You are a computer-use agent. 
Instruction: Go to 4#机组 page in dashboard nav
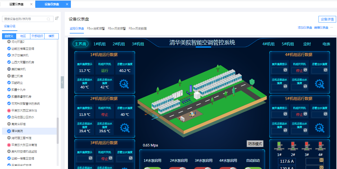click(x=268, y=44)
